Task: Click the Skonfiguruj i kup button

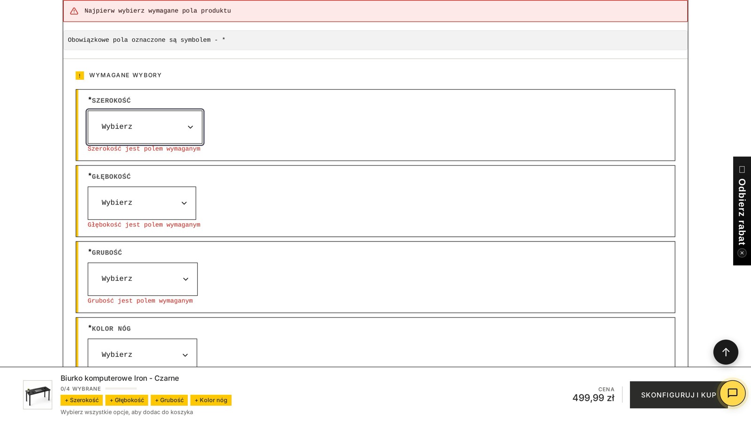Action: [679, 395]
